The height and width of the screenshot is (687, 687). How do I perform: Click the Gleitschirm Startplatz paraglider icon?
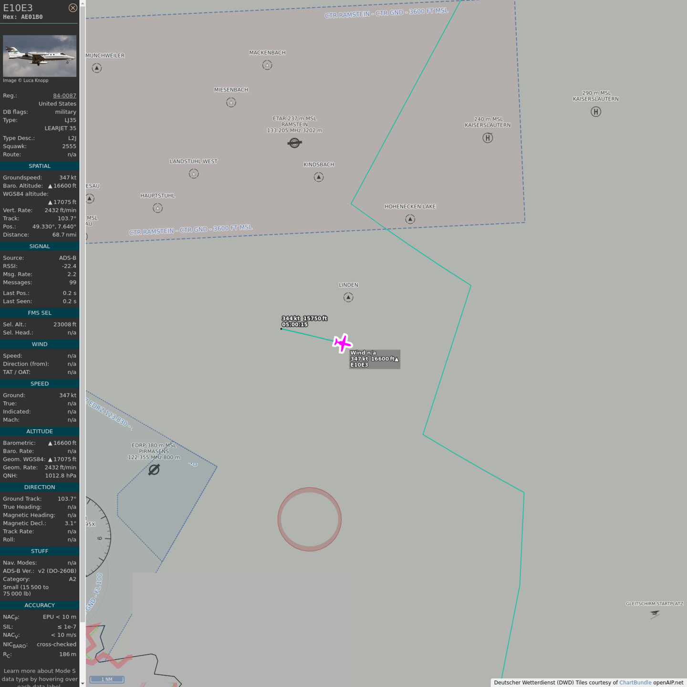655,614
